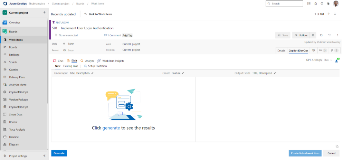Open Overview in sidebar
Viewport: 344px width, 160px height.
coord(24,22)
